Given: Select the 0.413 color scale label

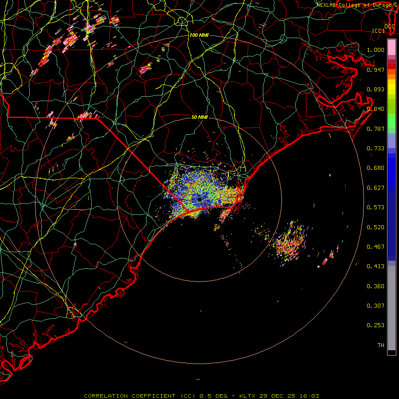Looking at the screenshot, I should (x=376, y=266).
